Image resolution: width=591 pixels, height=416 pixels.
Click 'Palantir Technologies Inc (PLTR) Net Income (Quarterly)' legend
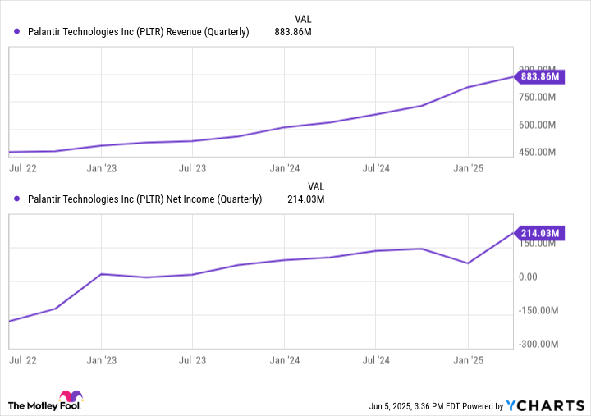click(x=144, y=199)
